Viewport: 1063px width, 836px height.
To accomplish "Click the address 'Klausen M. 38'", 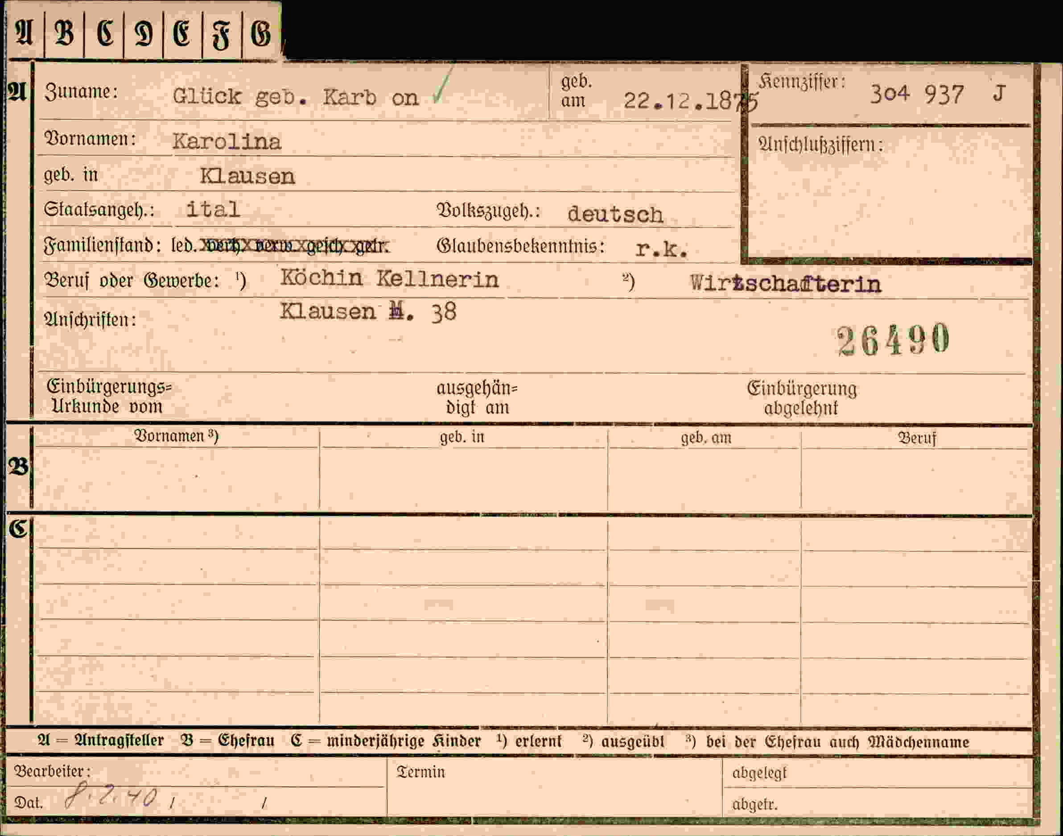I will 368,312.
